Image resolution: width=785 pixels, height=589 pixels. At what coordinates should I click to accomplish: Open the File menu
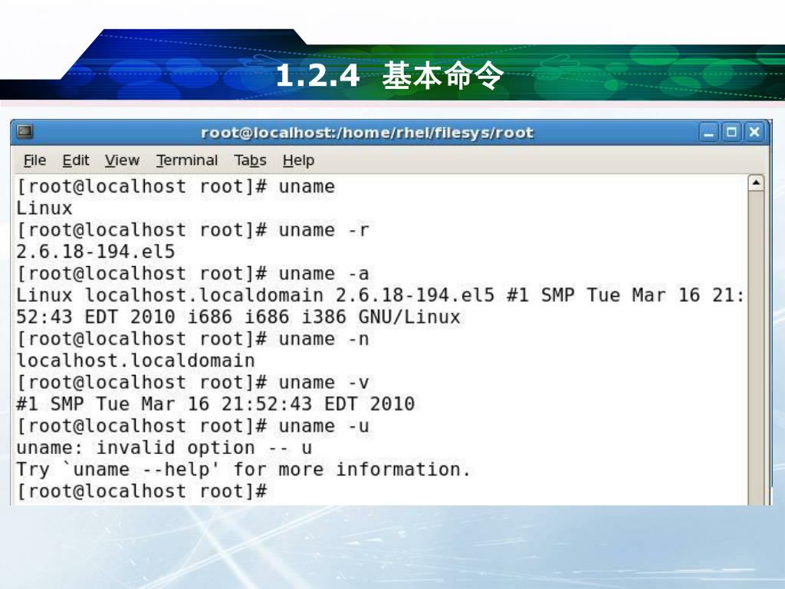[x=34, y=160]
